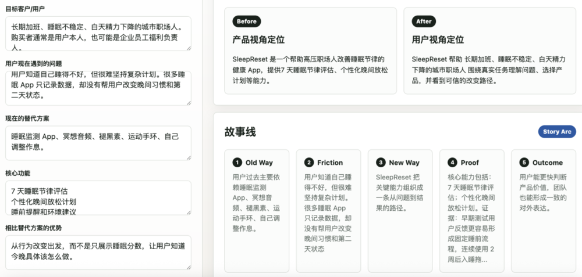582x277 pixels.
Task: Click the 相比替代方案的优势 field label
Action: pos(33,228)
